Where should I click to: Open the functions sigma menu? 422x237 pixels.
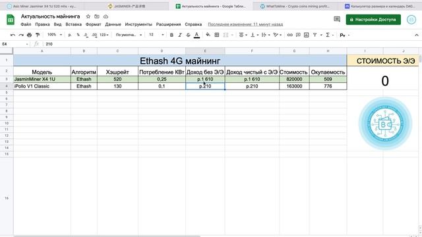[x=328, y=35]
